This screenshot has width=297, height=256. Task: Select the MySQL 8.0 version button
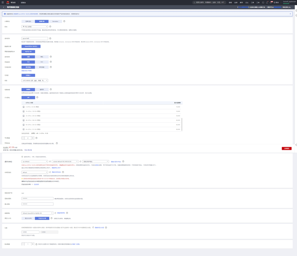click(28, 51)
